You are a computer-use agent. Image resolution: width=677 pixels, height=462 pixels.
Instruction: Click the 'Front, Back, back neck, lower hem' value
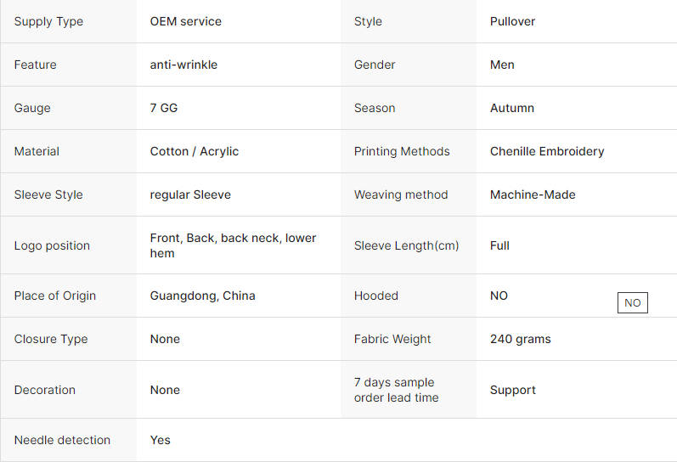tap(233, 245)
